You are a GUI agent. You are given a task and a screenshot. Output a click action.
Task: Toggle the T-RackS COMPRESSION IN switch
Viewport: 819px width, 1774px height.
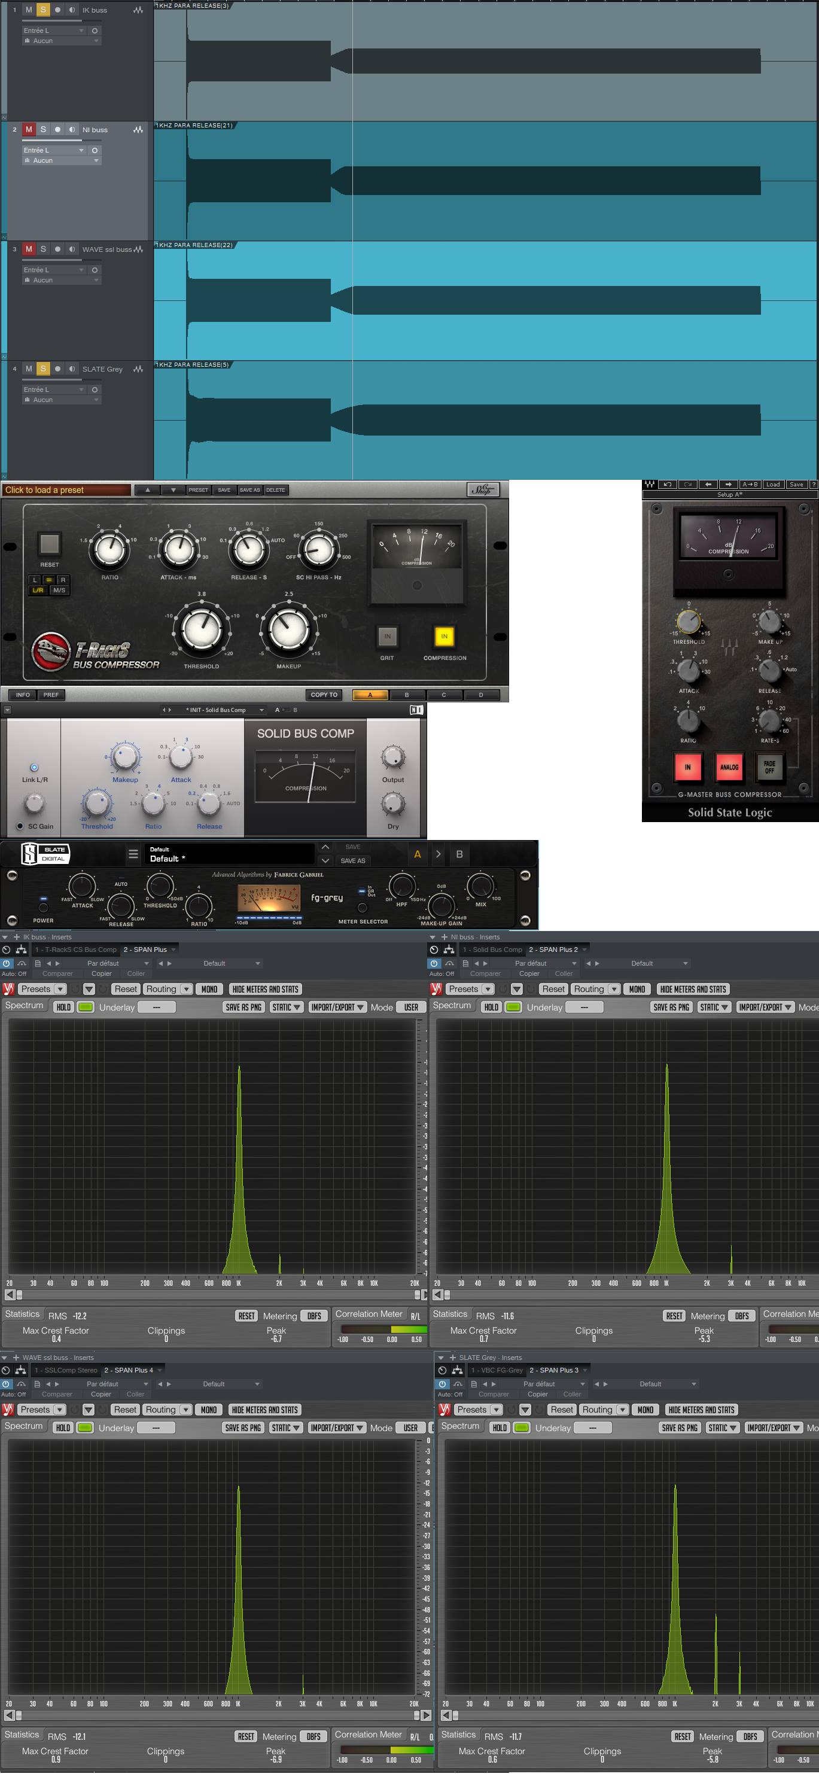point(444,637)
